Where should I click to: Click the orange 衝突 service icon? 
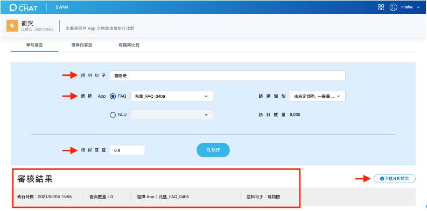point(12,26)
